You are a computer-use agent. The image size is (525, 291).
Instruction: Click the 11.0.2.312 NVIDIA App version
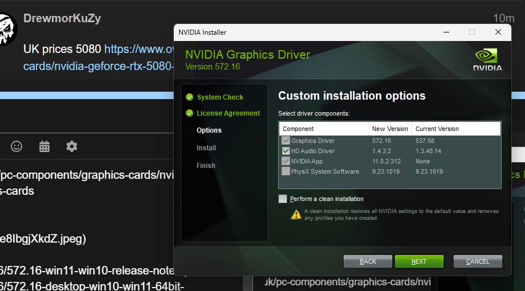point(386,161)
